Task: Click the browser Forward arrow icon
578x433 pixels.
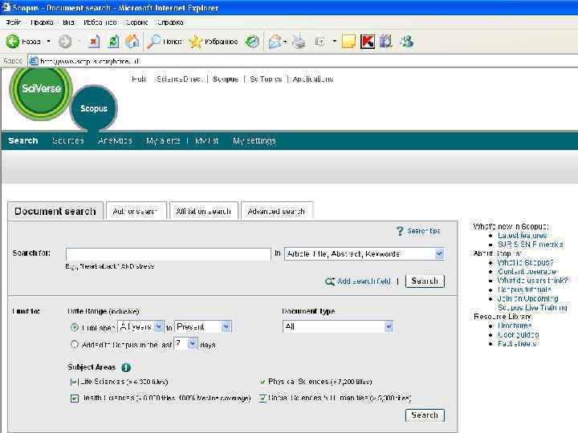Action: click(x=65, y=41)
